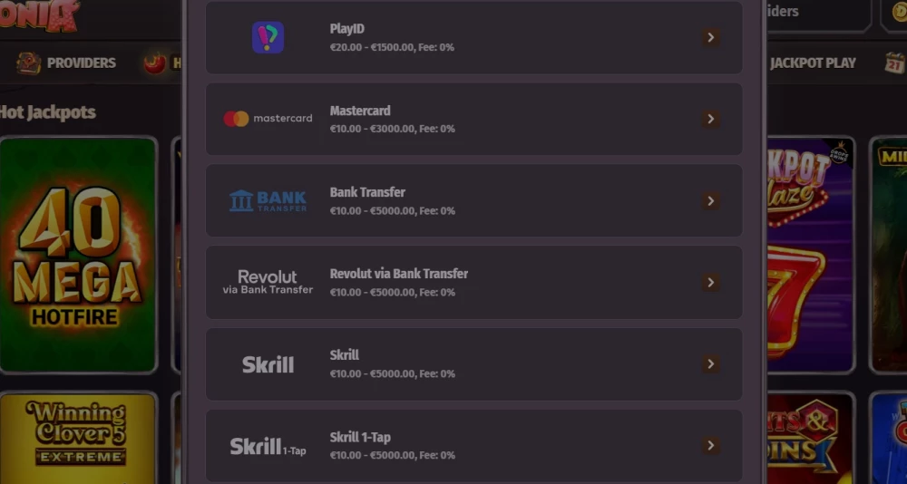Click the calendar icon in navigation bar

point(895,63)
